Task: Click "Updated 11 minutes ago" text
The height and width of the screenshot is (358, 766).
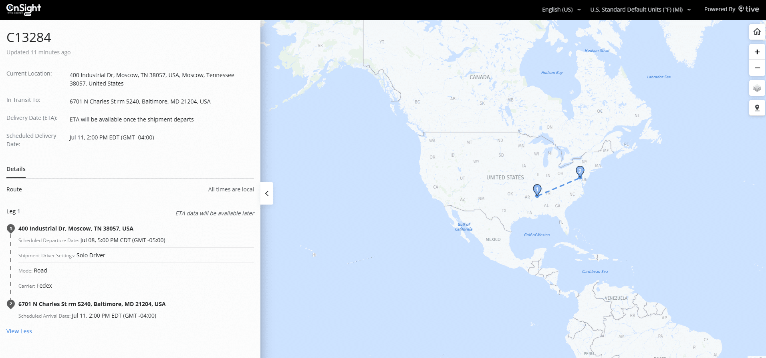Action: pyautogui.click(x=38, y=52)
